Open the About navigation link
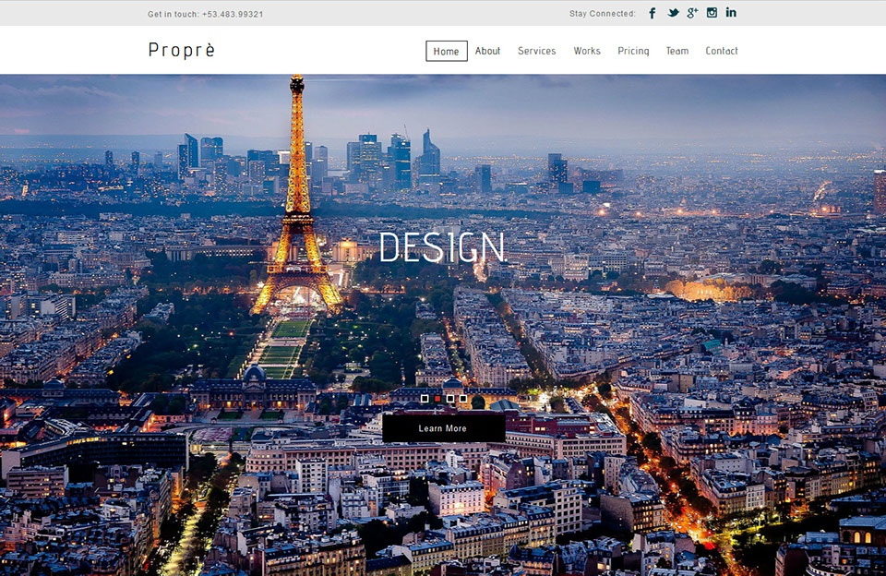 [487, 51]
